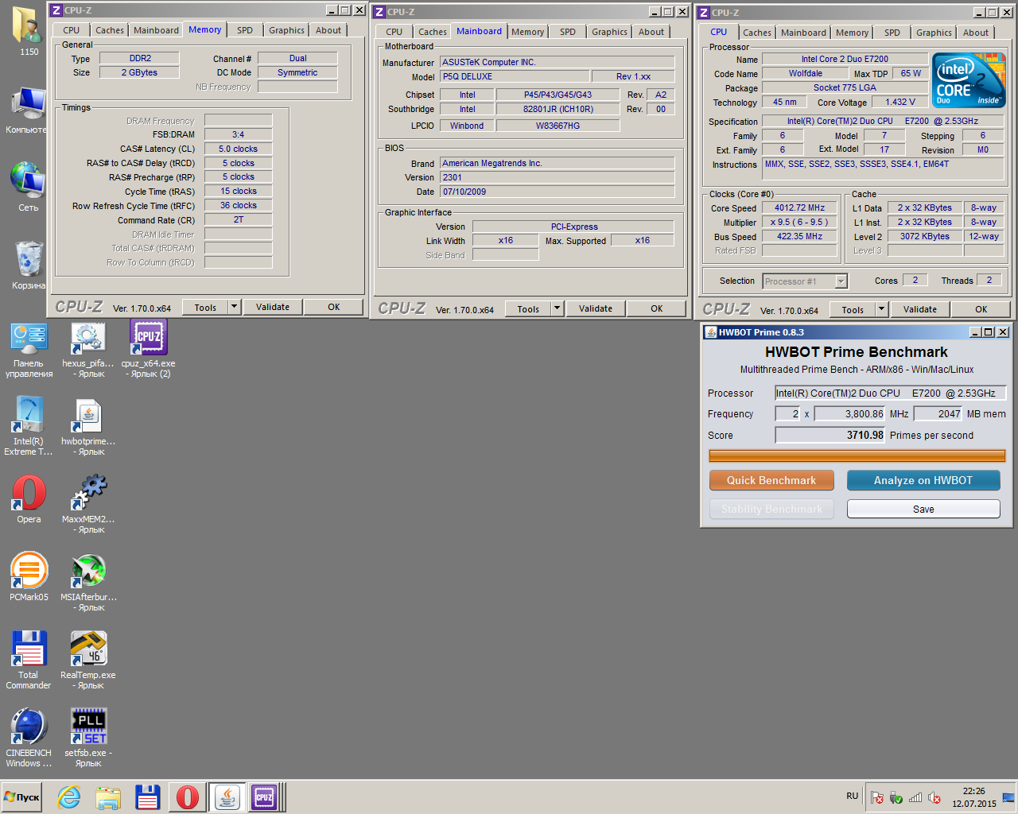1018x814 pixels.
Task: Select the P5Q DELUXE model value
Action: tap(515, 76)
